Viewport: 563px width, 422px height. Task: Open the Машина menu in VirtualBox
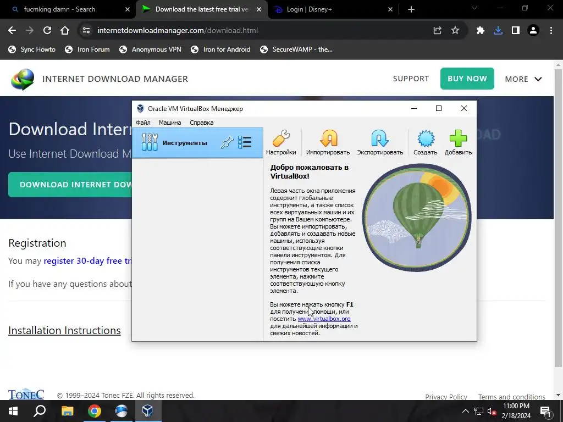pyautogui.click(x=170, y=123)
